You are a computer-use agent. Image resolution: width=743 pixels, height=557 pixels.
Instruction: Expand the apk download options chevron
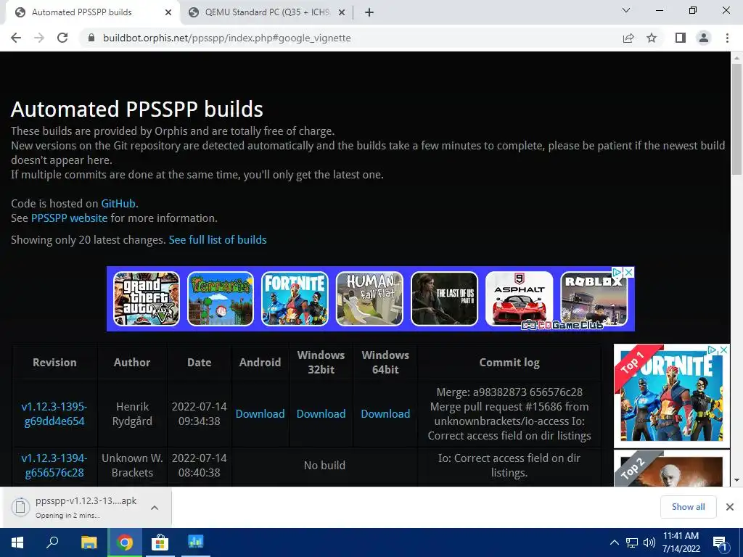pos(155,507)
